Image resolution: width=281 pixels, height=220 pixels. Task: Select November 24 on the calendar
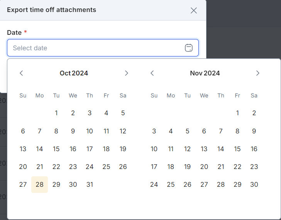(x=154, y=184)
